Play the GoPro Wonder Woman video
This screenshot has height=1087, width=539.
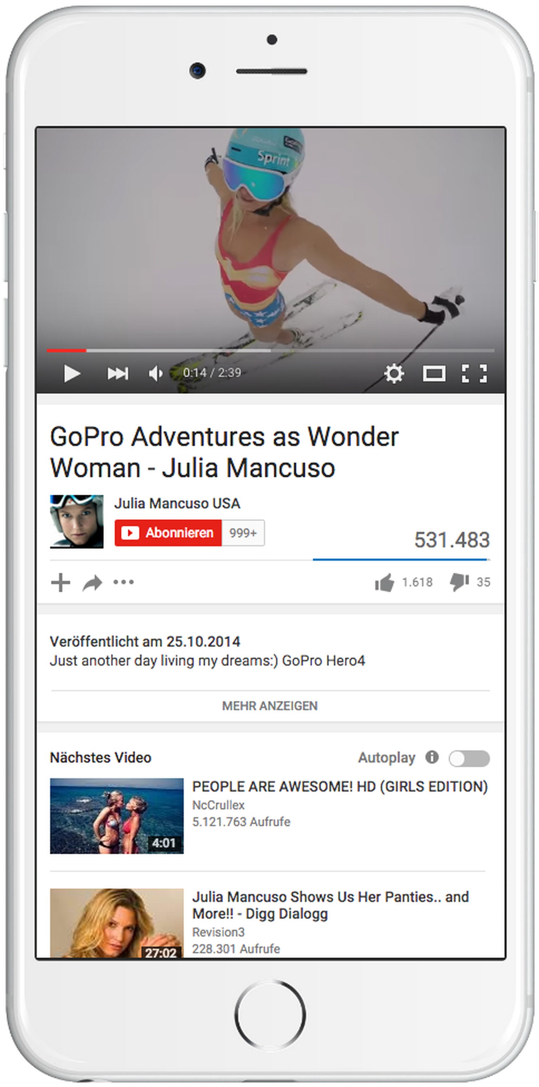pos(72,373)
